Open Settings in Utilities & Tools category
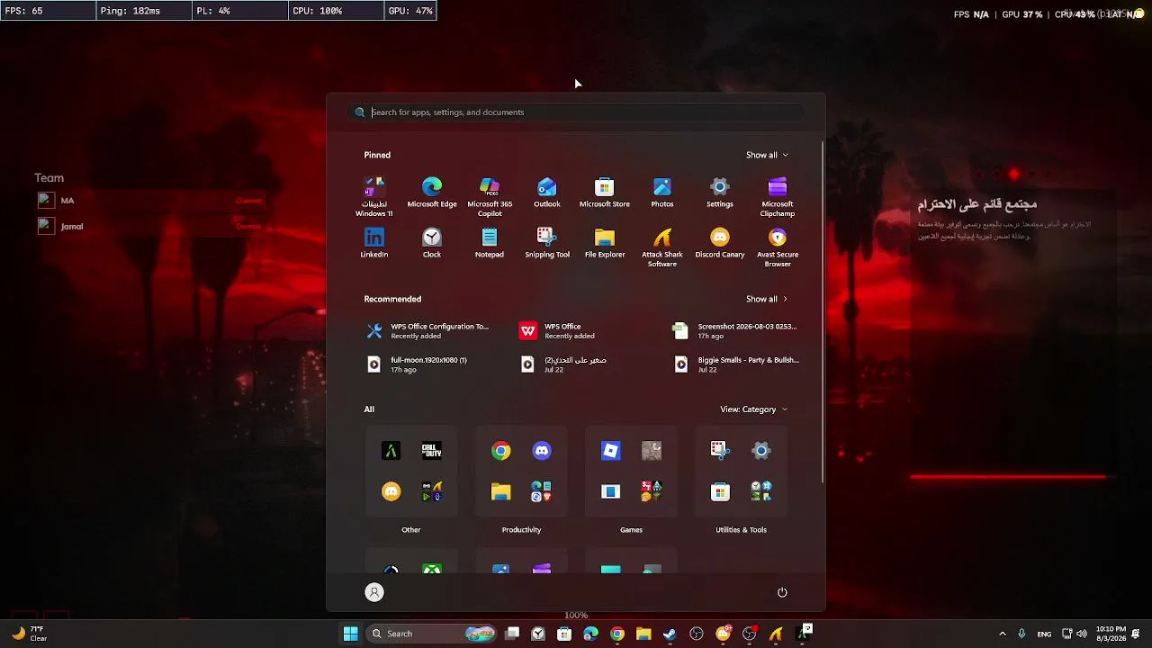This screenshot has width=1152, height=648. 761,451
